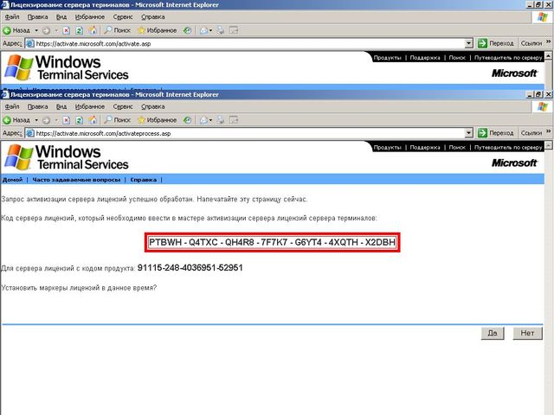Click Stop icon in front window toolbar
The height and width of the screenshot is (415, 554).
click(66, 120)
